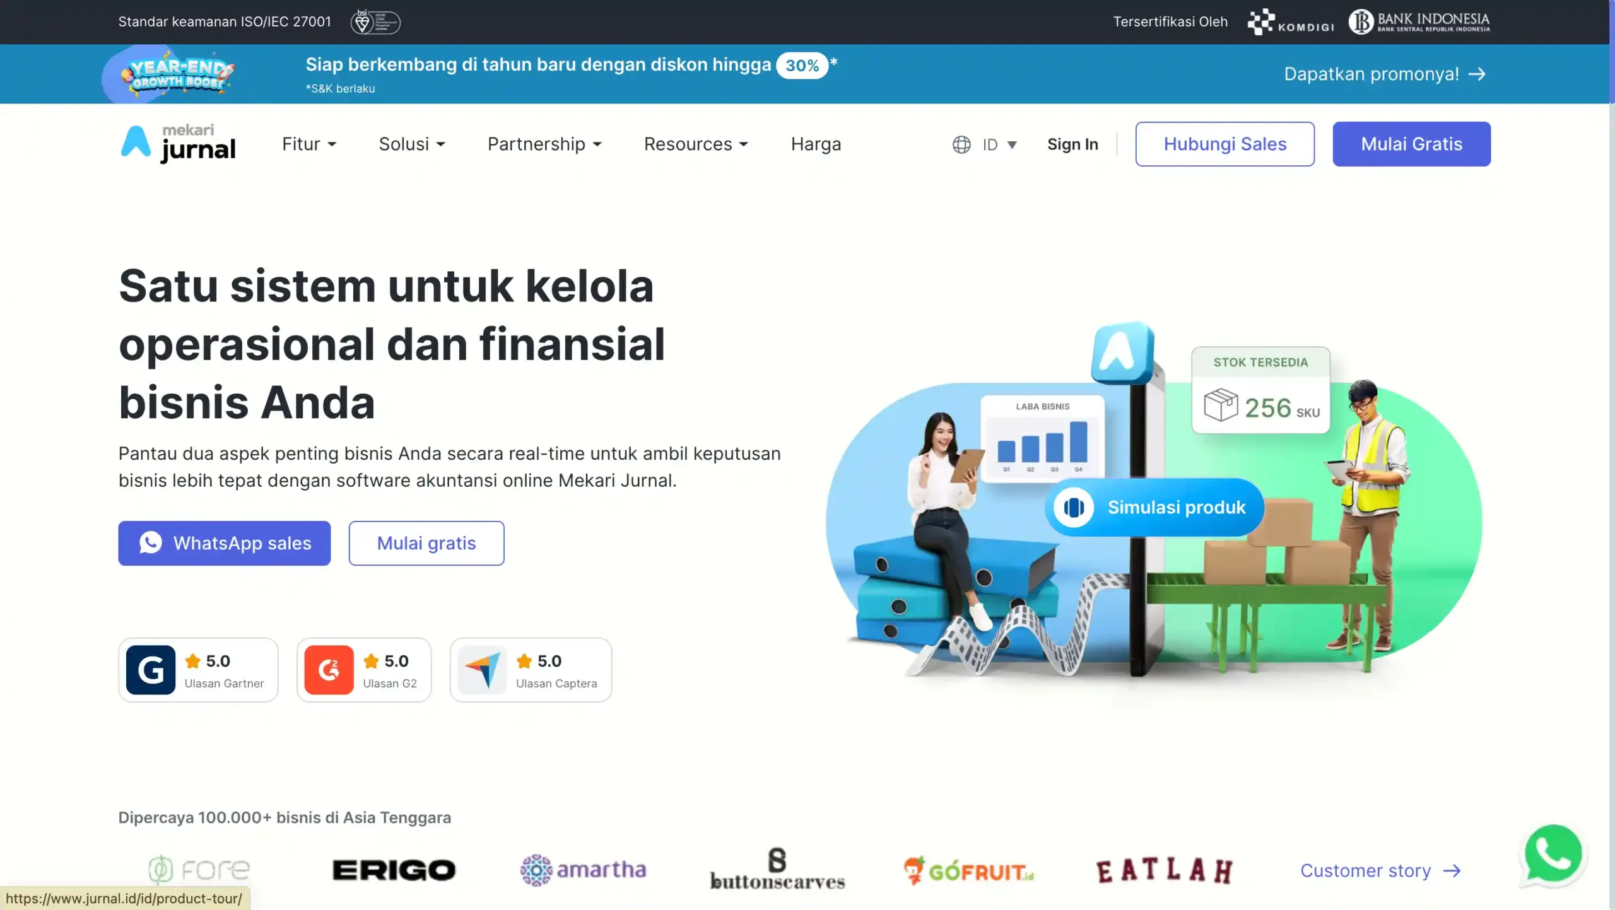Click the globe language icon
The image size is (1615, 910).
click(x=960, y=144)
